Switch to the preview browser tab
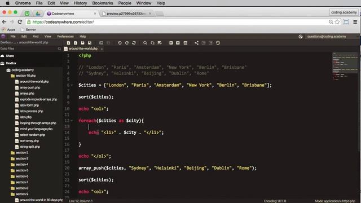361x203 pixels. coord(126,14)
